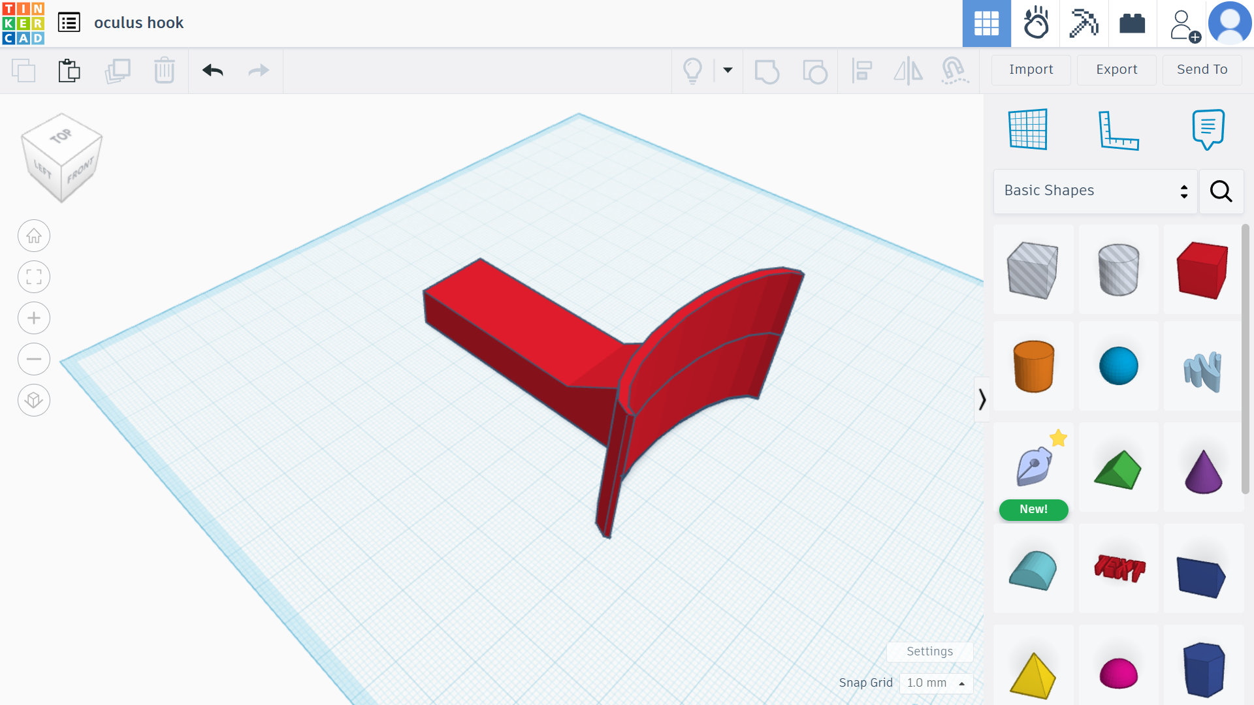Click the Export button
Image resolution: width=1254 pixels, height=705 pixels.
coord(1116,69)
